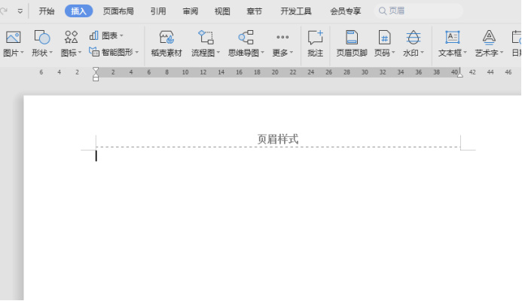This screenshot has height=301, width=522.
Task: Click the Date icon at ribbon edge
Action: (x=517, y=38)
